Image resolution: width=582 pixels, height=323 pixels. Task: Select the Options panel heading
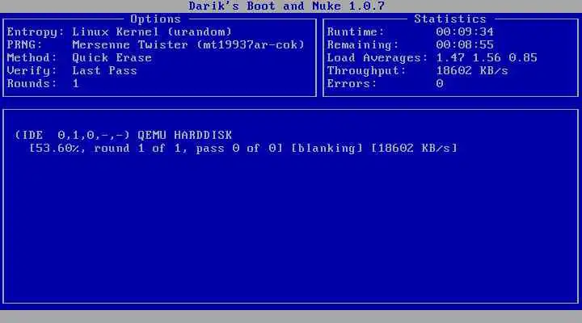[155, 19]
